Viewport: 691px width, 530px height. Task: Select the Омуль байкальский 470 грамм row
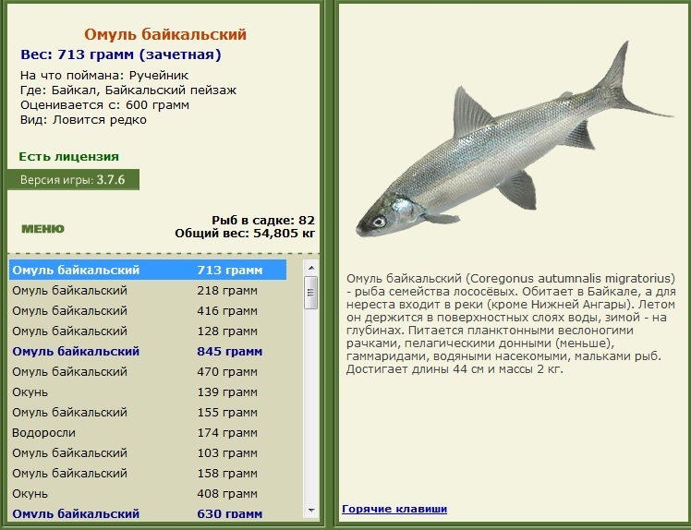[148, 371]
